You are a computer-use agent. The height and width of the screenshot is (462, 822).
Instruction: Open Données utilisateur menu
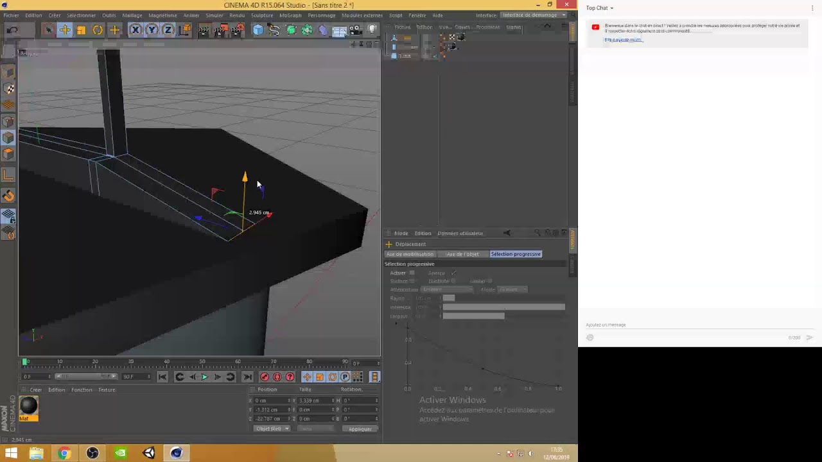(x=460, y=234)
